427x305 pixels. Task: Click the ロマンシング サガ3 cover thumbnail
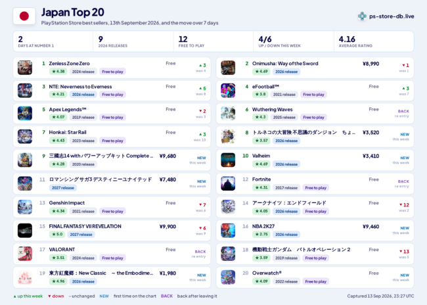click(x=25, y=183)
